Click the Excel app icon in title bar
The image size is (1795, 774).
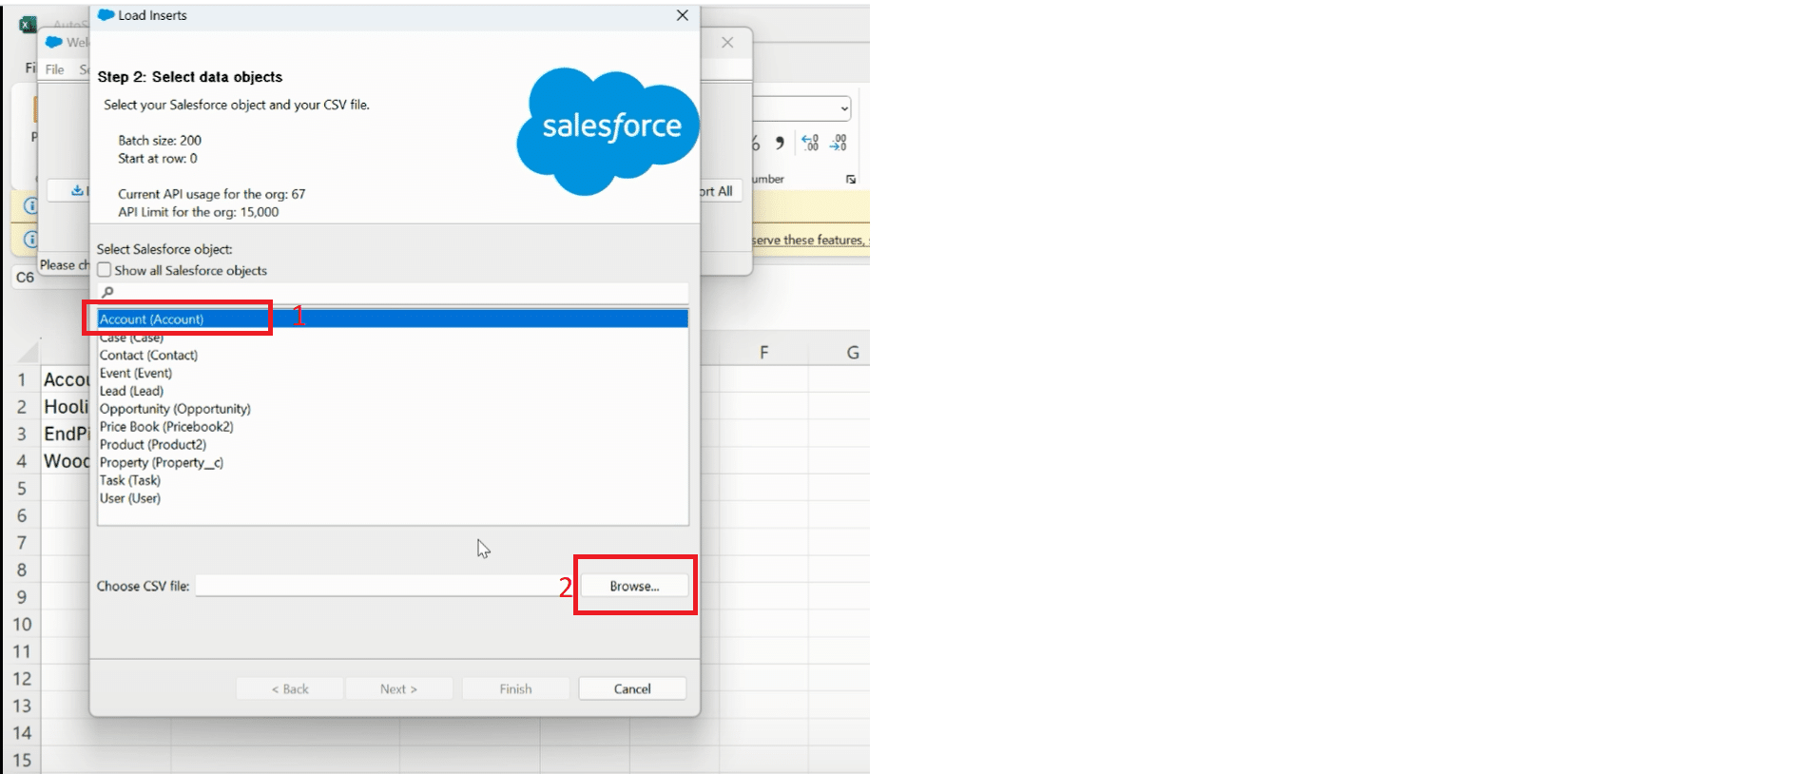(x=28, y=24)
